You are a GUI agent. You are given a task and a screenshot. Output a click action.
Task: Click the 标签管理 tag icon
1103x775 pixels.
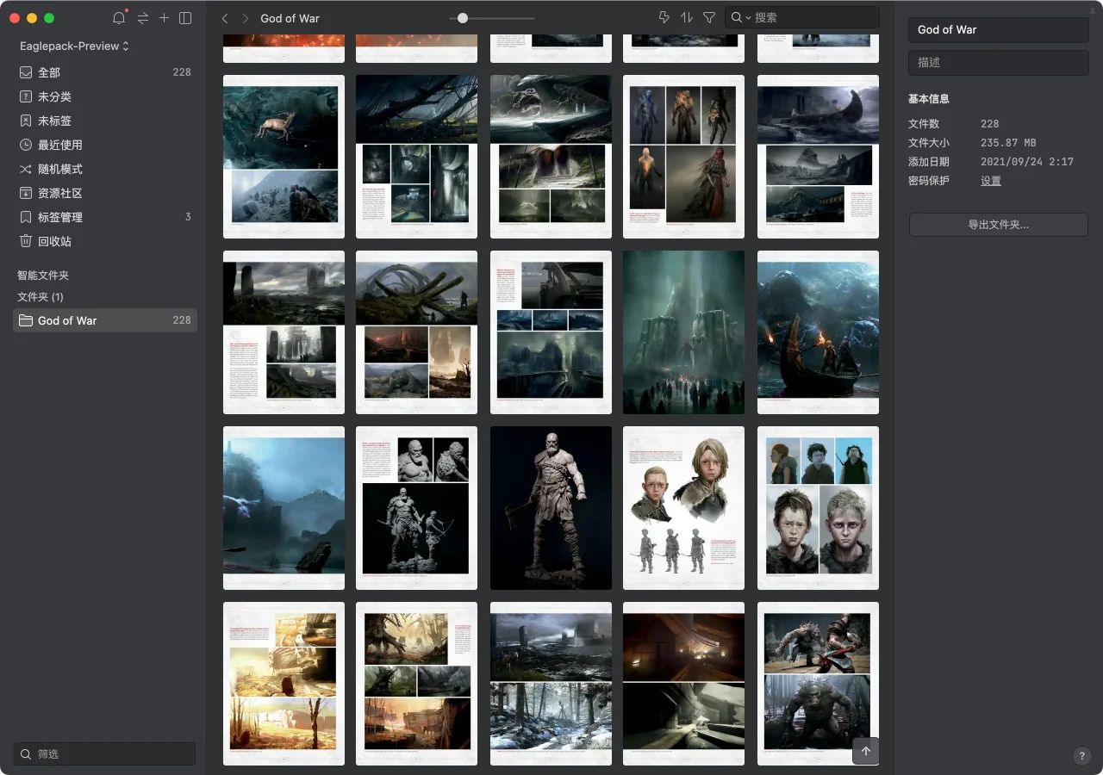tap(26, 217)
